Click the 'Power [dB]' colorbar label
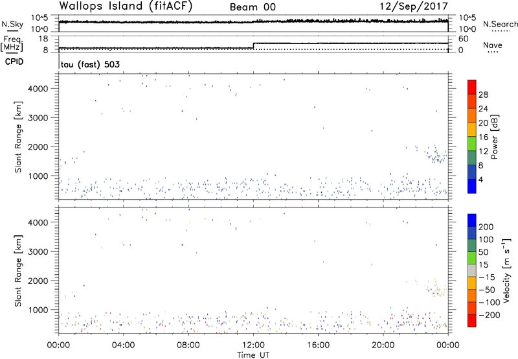 [494, 137]
